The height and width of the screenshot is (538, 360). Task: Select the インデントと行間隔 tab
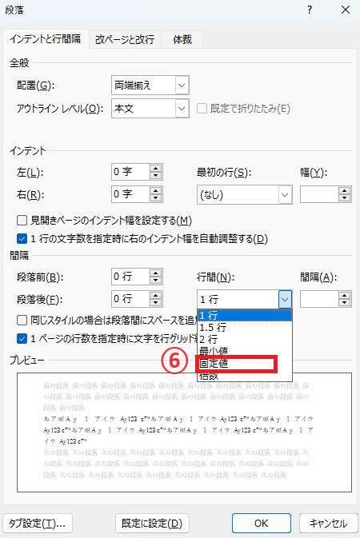click(x=46, y=39)
